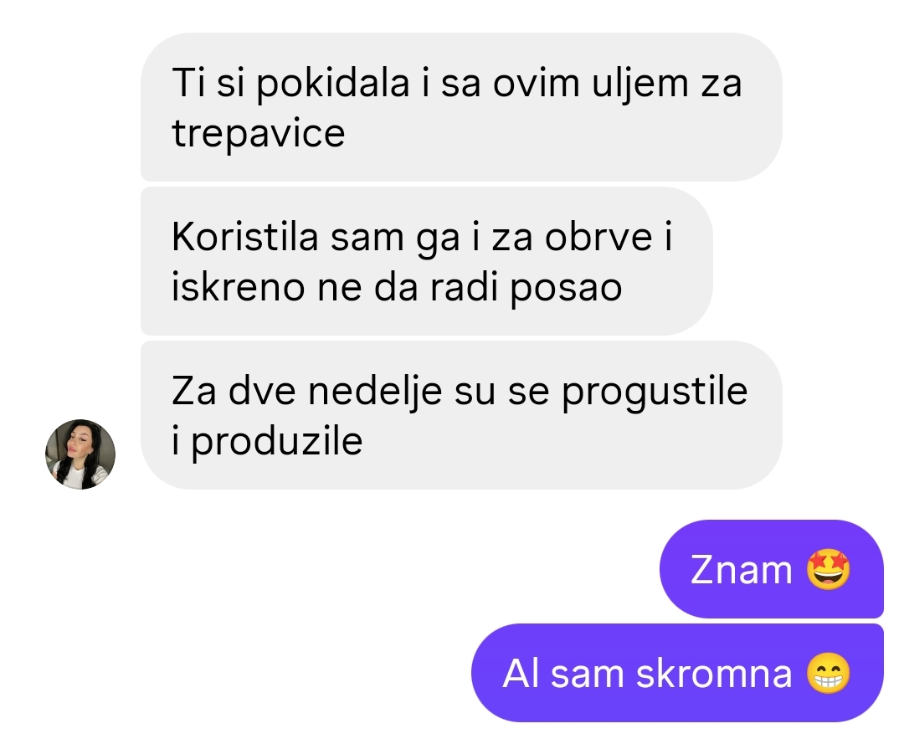Click the star-eyes emoji in Znam message
The width and height of the screenshot is (904, 744).
pyautogui.click(x=828, y=569)
